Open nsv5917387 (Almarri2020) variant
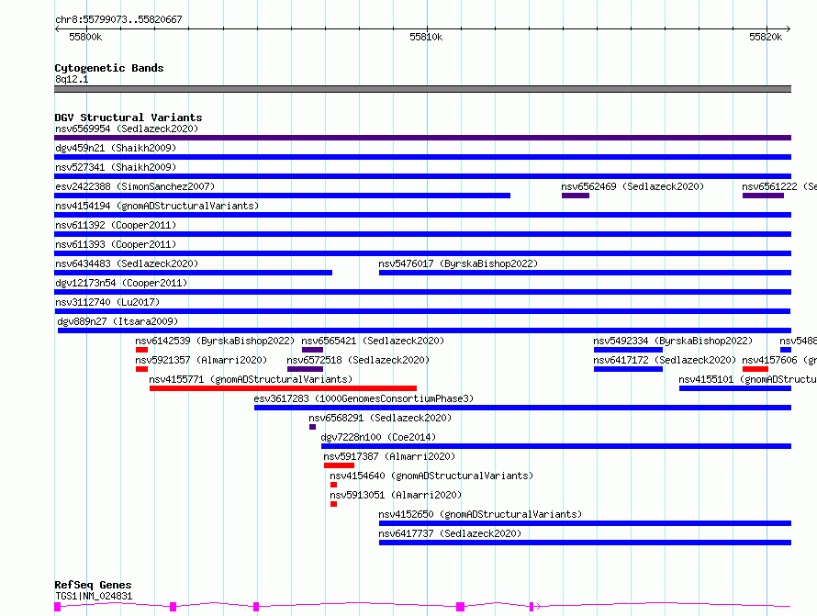 click(x=389, y=456)
